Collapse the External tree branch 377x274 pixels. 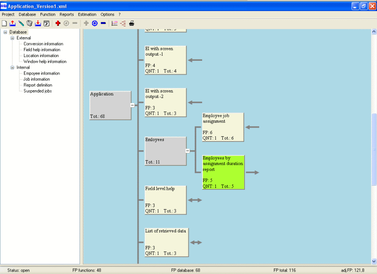point(12,38)
